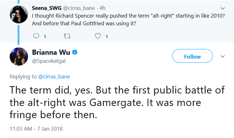The image size is (234, 138).
Task: Expand the options chevron on Seena_SWG's tweet
Action: click(x=222, y=8)
